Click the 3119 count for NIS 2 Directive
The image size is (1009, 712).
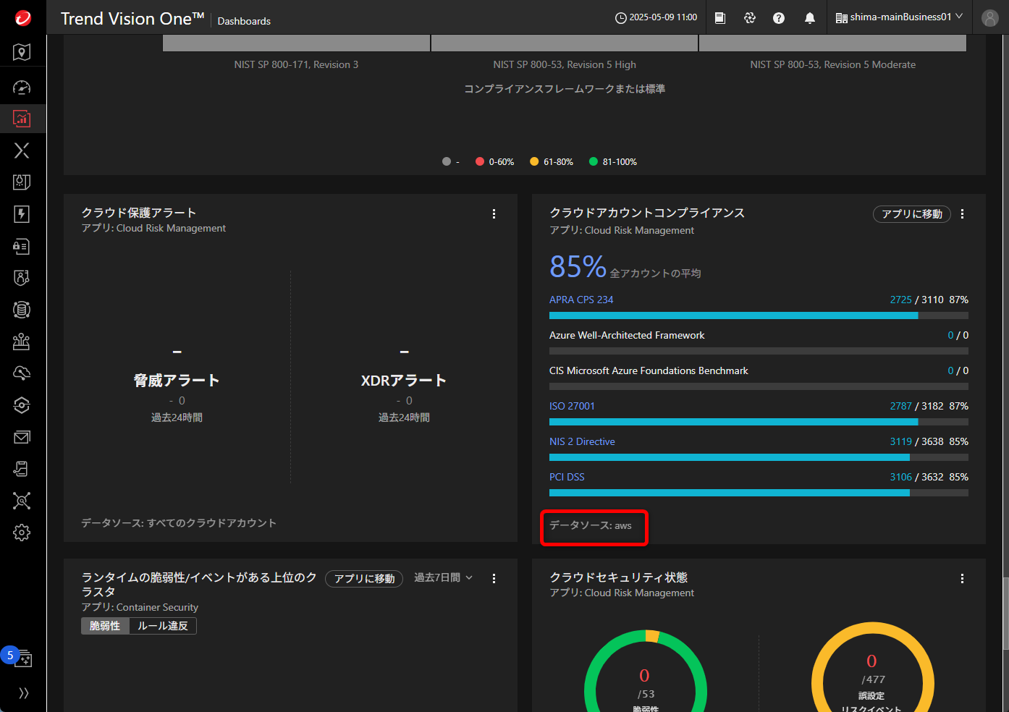[901, 441]
